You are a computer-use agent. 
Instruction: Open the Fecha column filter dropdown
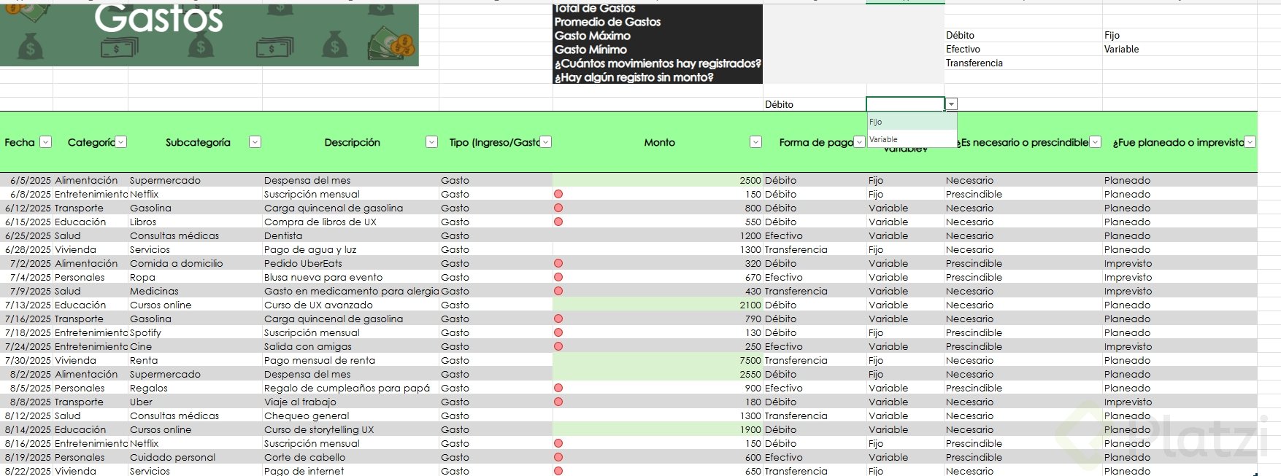[x=45, y=142]
